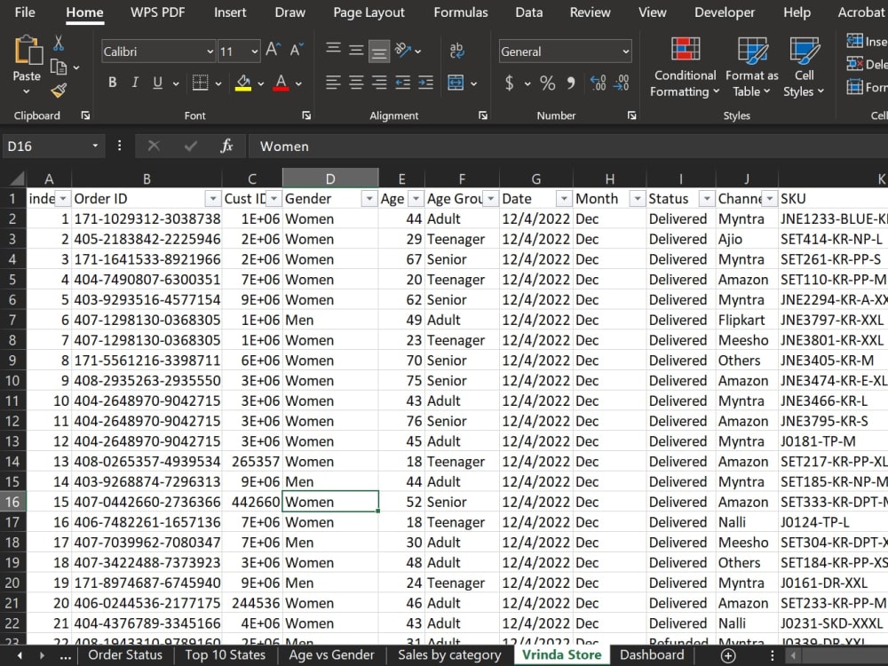Click Increase Decimal icon
Screen dimensions: 888x666
[x=598, y=83]
